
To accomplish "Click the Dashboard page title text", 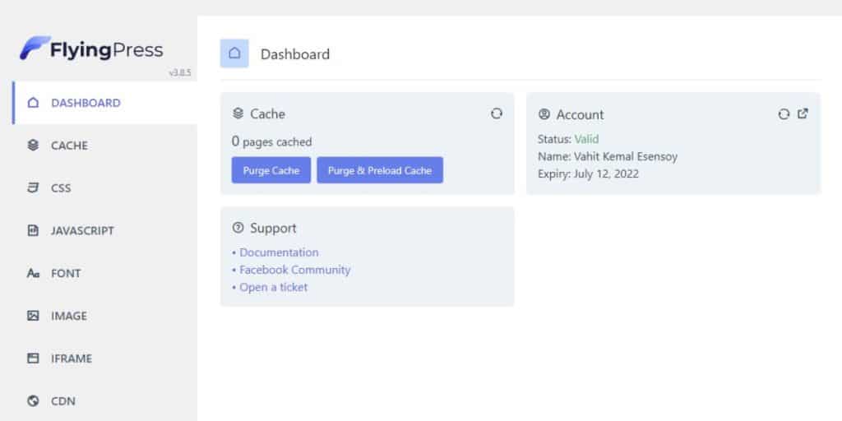I will [295, 54].
